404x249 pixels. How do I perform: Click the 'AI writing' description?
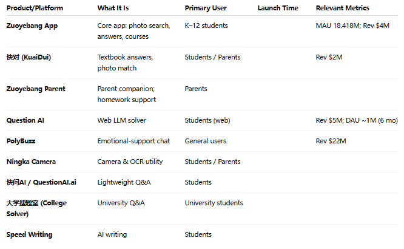[x=112, y=234]
